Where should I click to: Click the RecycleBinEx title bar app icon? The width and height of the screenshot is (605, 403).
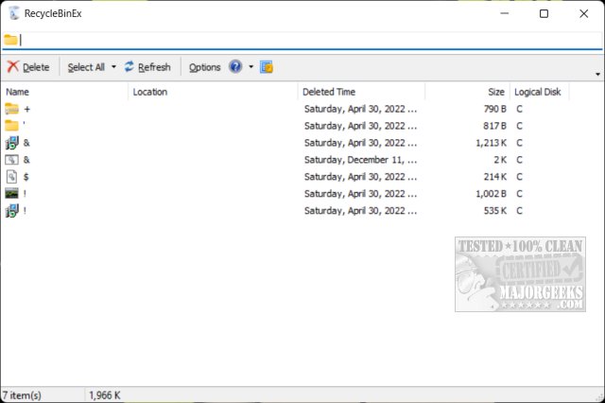coord(14,13)
